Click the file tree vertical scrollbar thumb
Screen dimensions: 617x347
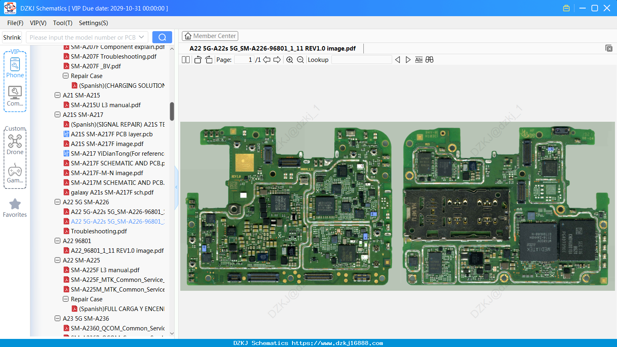tap(172, 111)
